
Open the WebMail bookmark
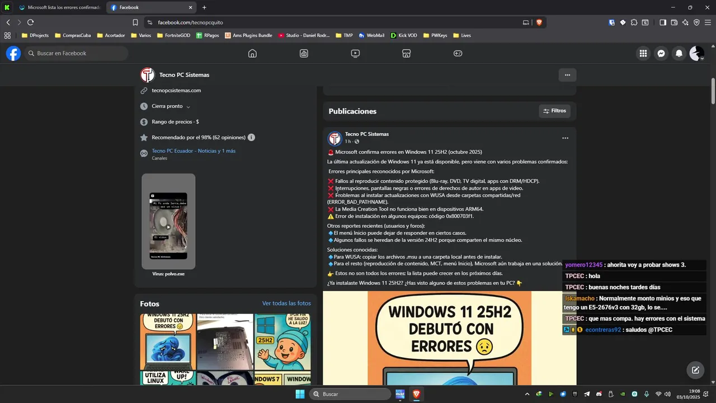371,35
